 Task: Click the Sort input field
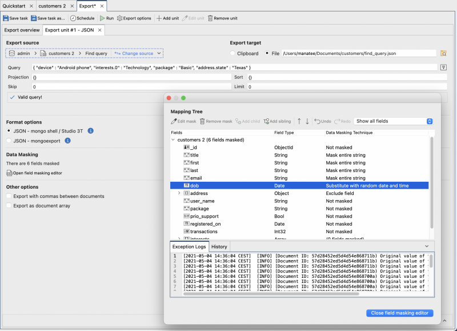point(347,77)
